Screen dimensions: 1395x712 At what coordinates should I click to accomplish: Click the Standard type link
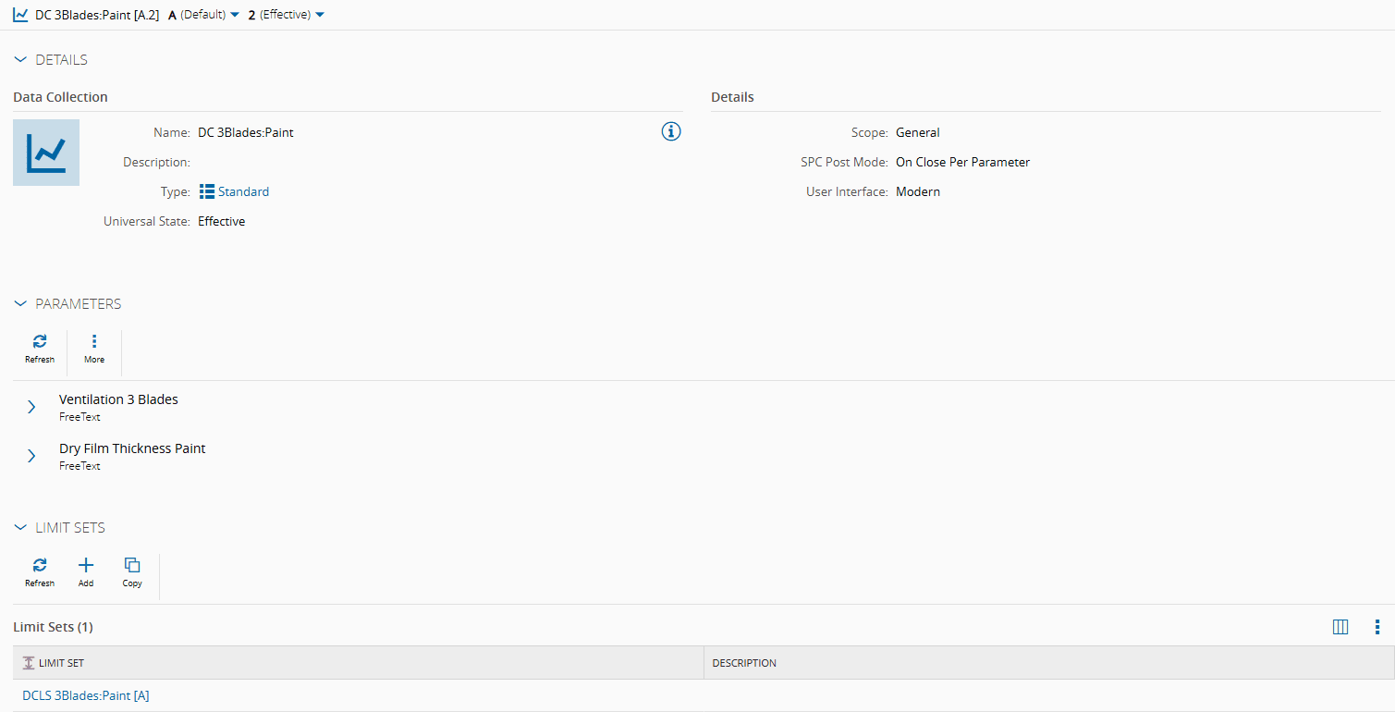242,191
